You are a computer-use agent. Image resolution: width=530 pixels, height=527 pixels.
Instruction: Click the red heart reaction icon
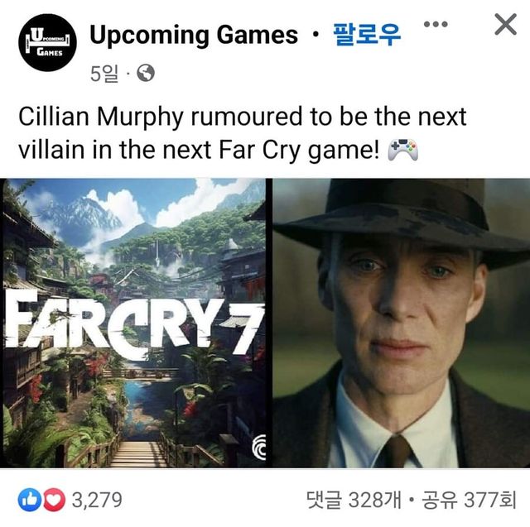[x=54, y=500]
